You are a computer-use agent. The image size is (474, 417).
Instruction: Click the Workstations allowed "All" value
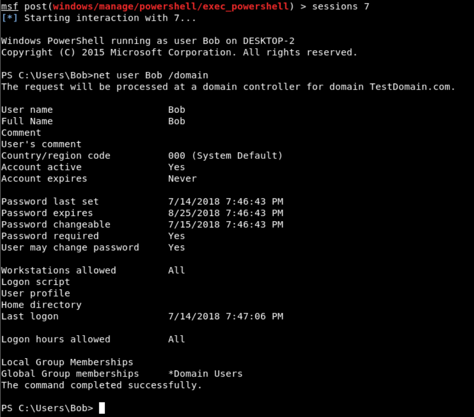176,271
